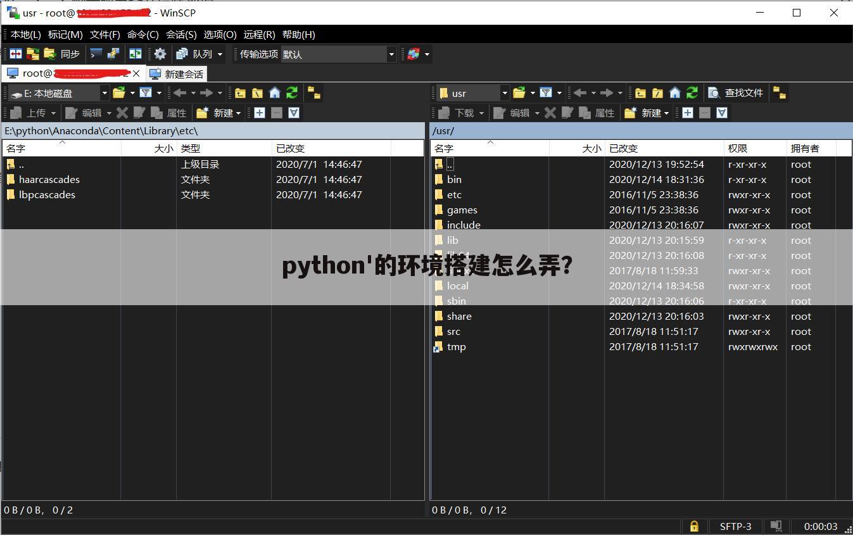Viewport: 853px width, 535px height.
Task: Refresh the remote /usr directory with green arrows icon
Action: 692,93
